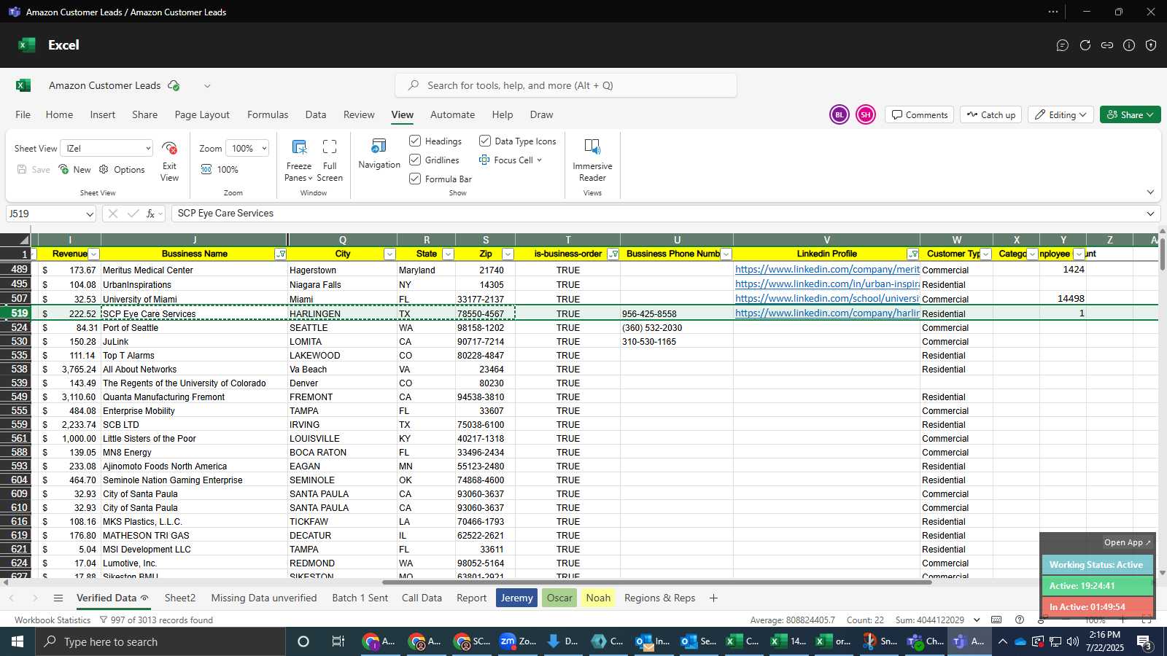Click the SH collaborator avatar
This screenshot has width=1167, height=656.
coord(866,114)
